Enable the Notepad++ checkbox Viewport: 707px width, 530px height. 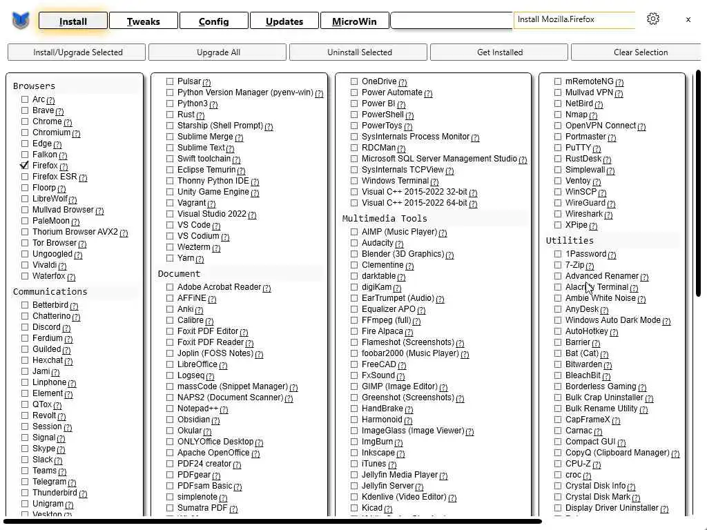[x=170, y=409]
